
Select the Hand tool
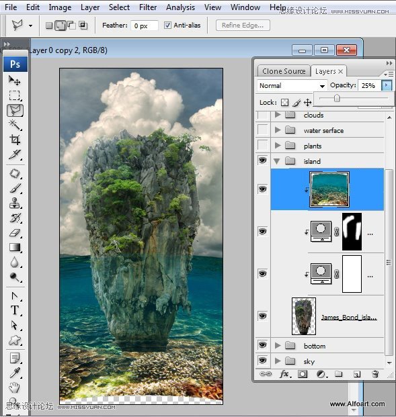(x=14, y=387)
